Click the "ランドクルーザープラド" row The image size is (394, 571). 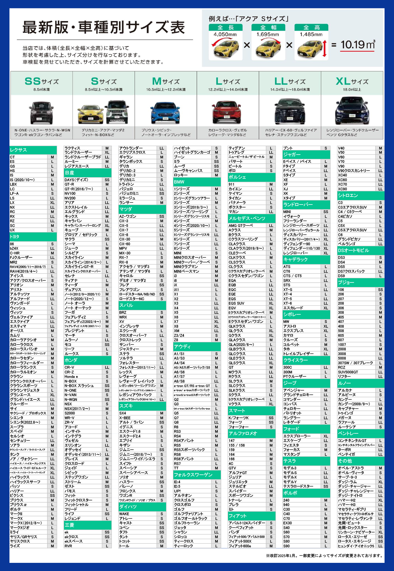pyautogui.click(x=88, y=157)
